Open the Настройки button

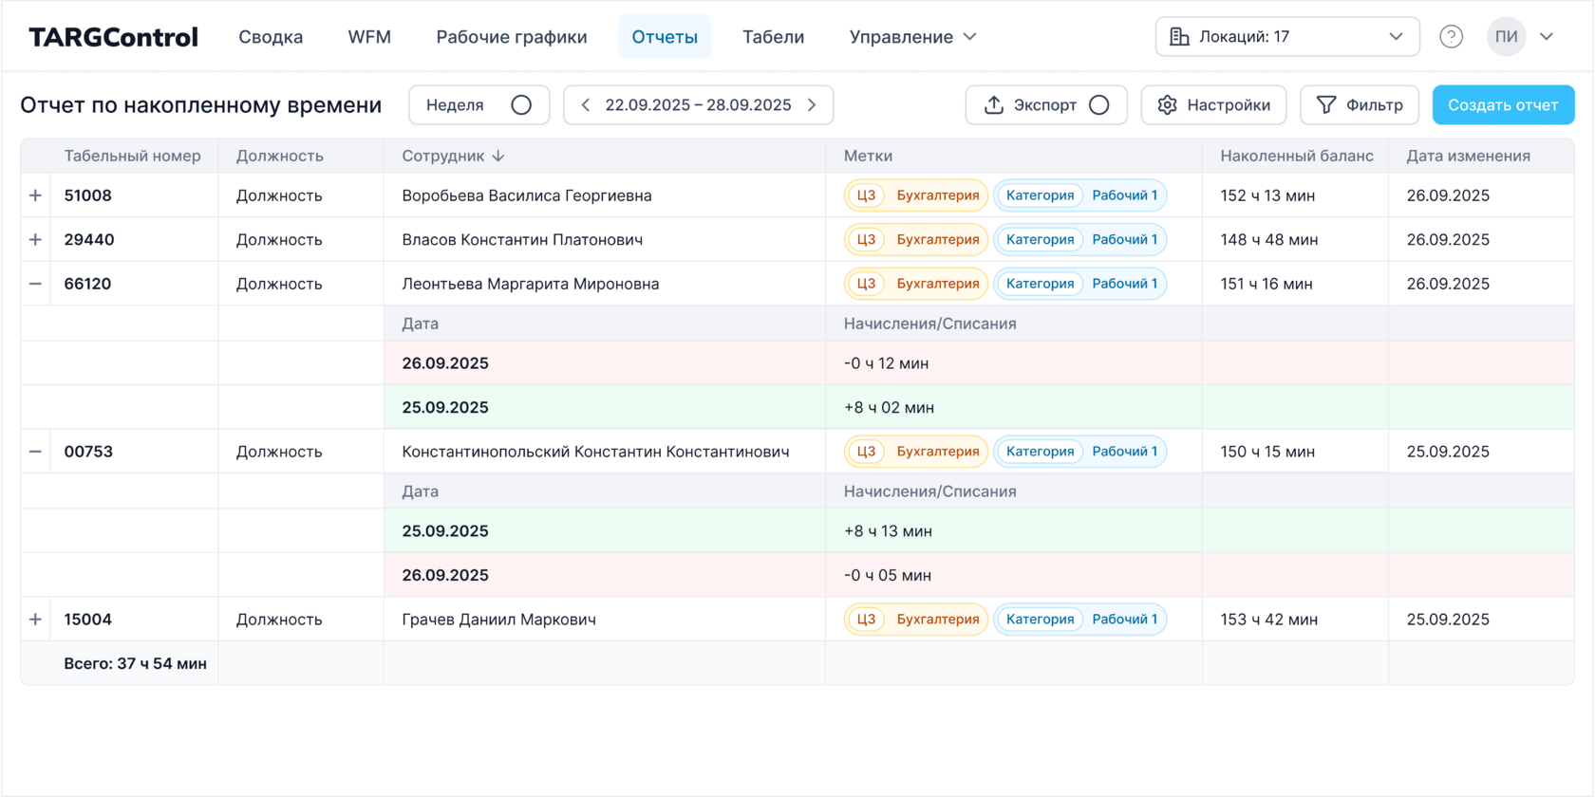click(x=1213, y=105)
